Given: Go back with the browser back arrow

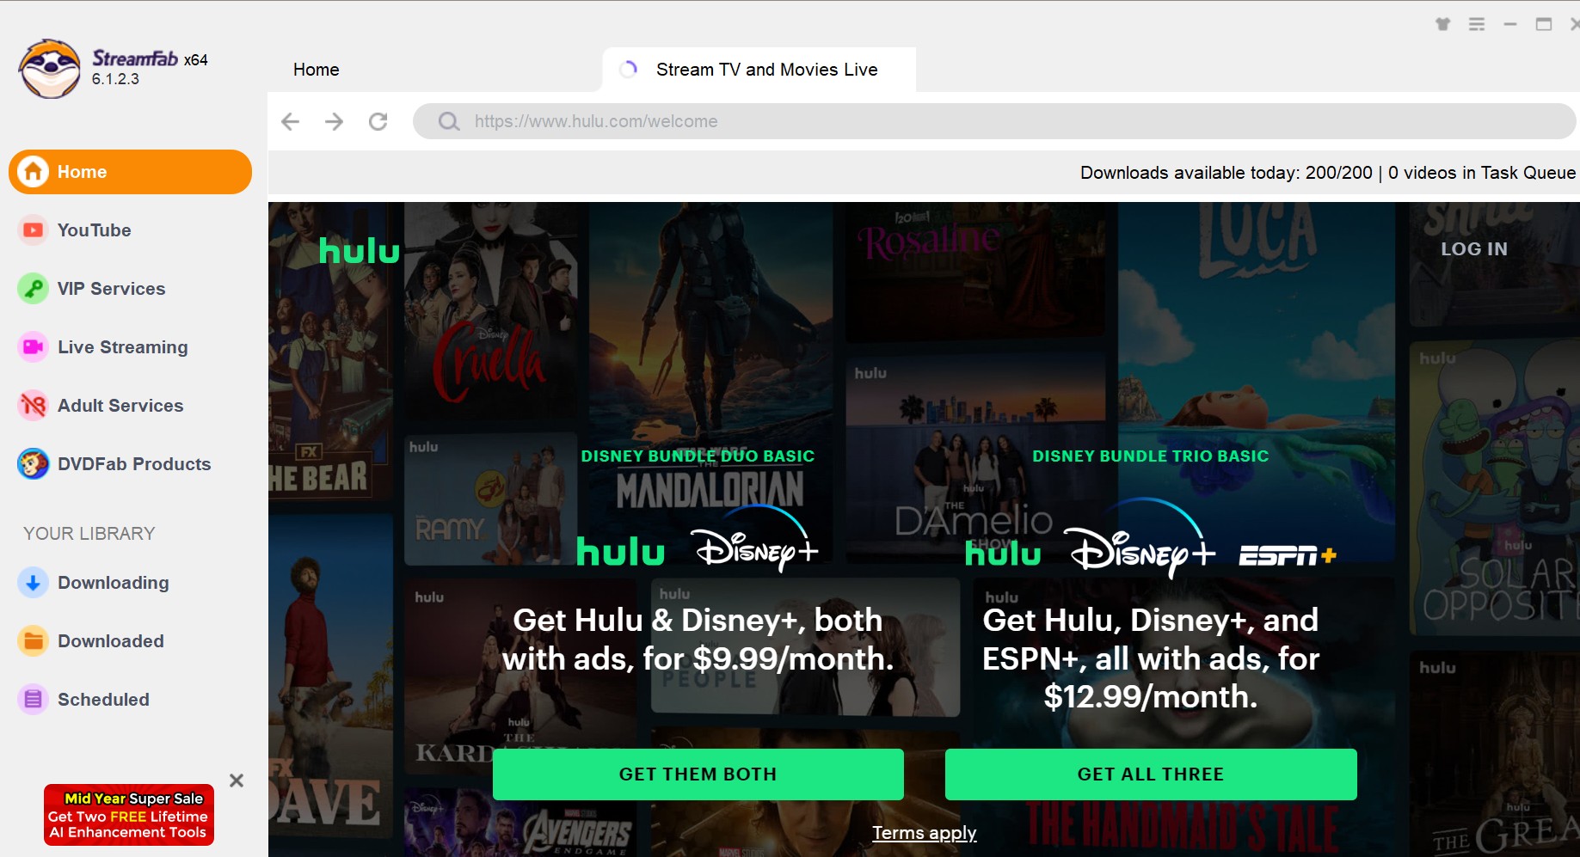Looking at the screenshot, I should click(291, 121).
